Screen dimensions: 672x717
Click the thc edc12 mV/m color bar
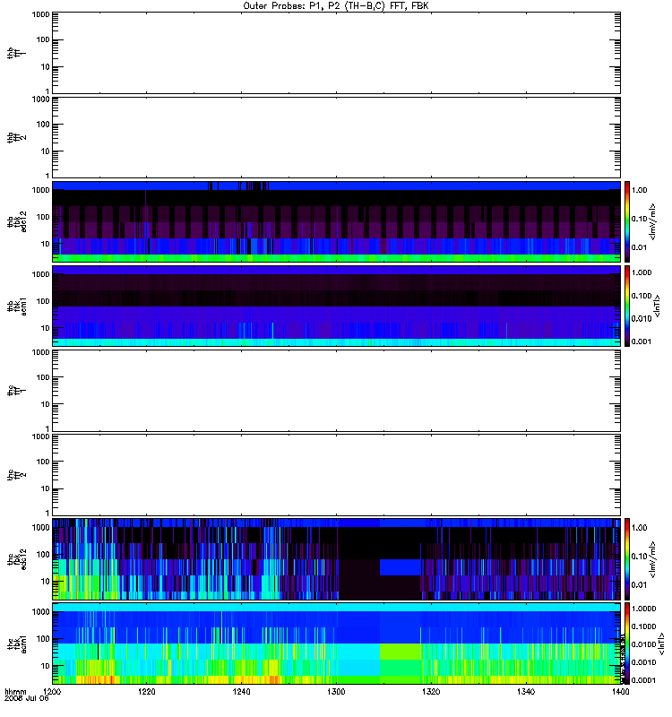click(x=627, y=559)
